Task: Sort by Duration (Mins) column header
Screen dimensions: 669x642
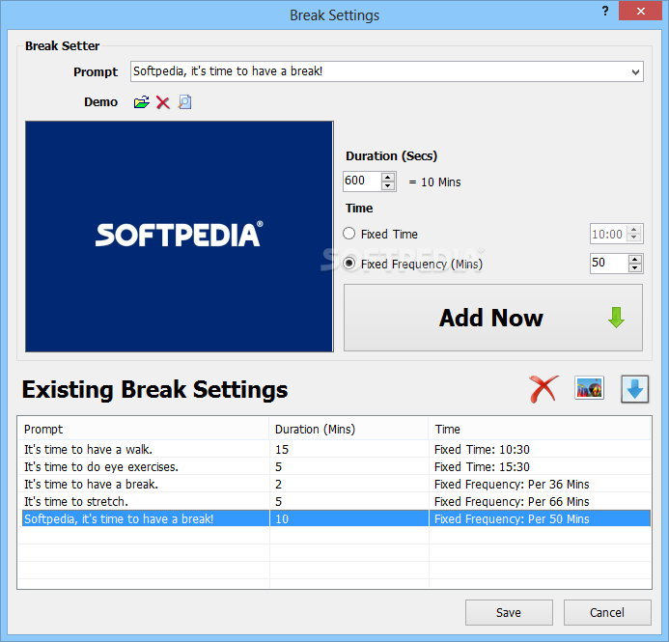Action: 349,430
